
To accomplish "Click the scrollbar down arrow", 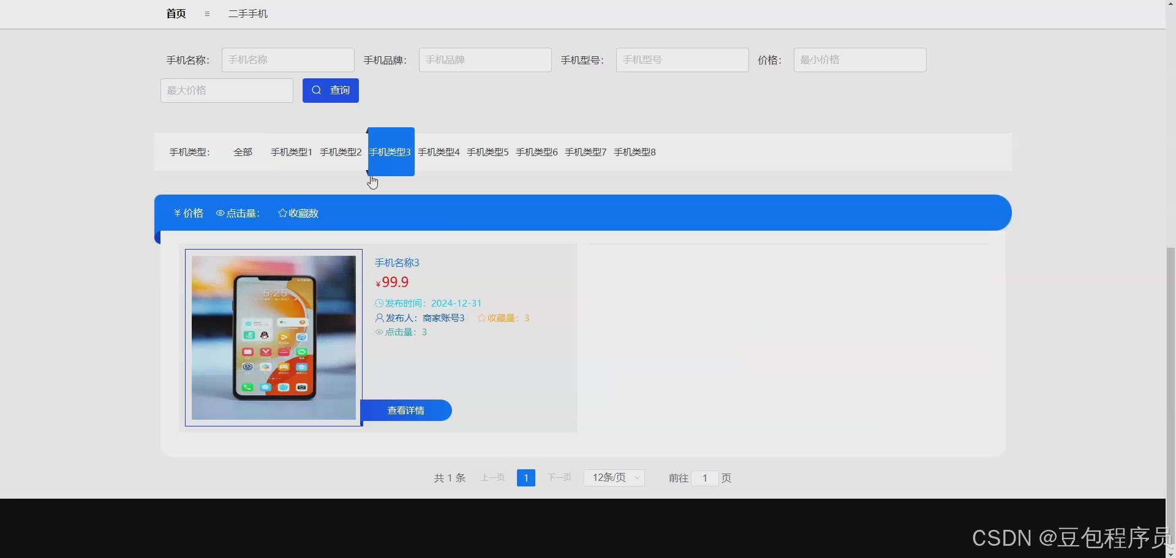I will [x=1170, y=553].
